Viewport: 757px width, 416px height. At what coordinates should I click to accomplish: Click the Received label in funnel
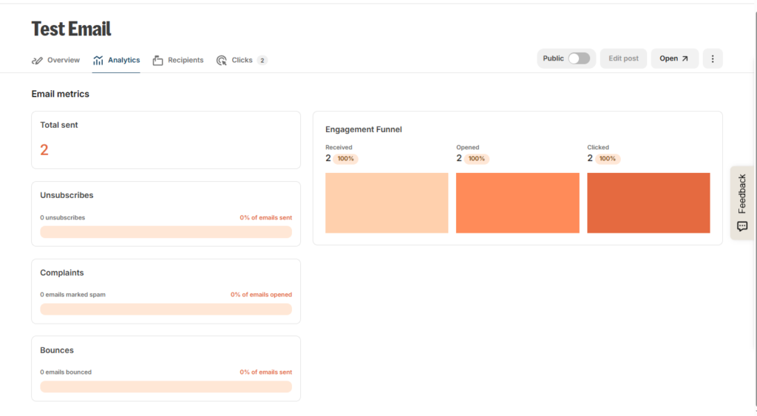coord(339,147)
